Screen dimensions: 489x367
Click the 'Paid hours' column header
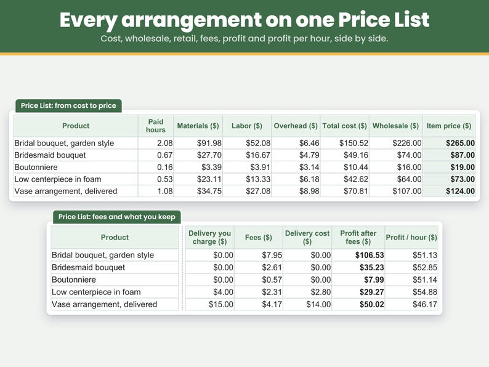[156, 126]
